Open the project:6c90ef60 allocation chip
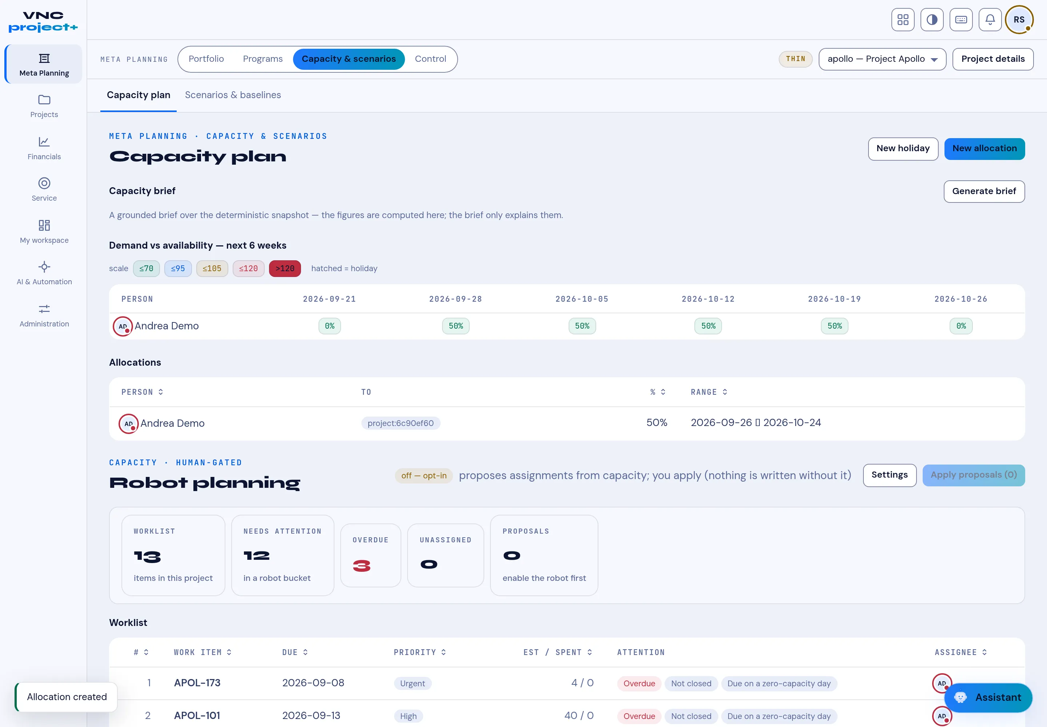The height and width of the screenshot is (727, 1047). [x=401, y=423]
